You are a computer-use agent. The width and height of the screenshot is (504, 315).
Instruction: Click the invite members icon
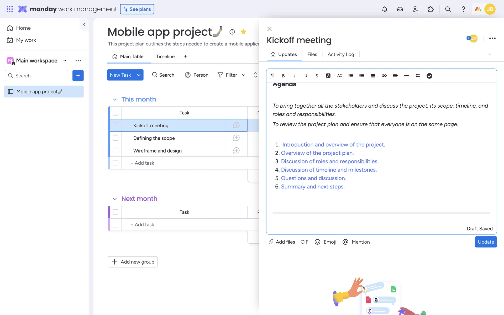pyautogui.click(x=415, y=9)
